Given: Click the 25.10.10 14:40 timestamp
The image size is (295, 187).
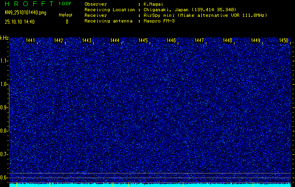Looking at the screenshot, I should (x=20, y=22).
